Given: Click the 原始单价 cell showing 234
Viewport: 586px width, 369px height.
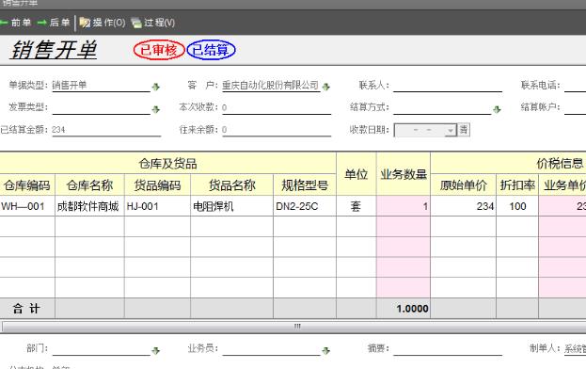Looking at the screenshot, I should 464,206.
